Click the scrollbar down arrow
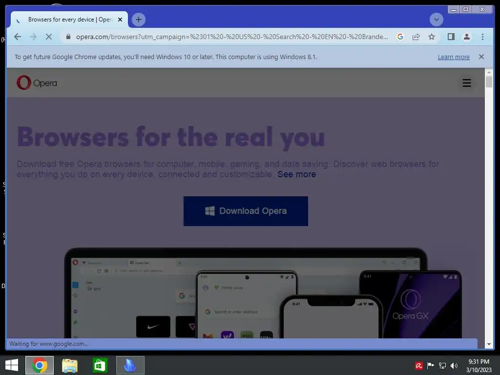This screenshot has height=375, width=500. (x=489, y=344)
